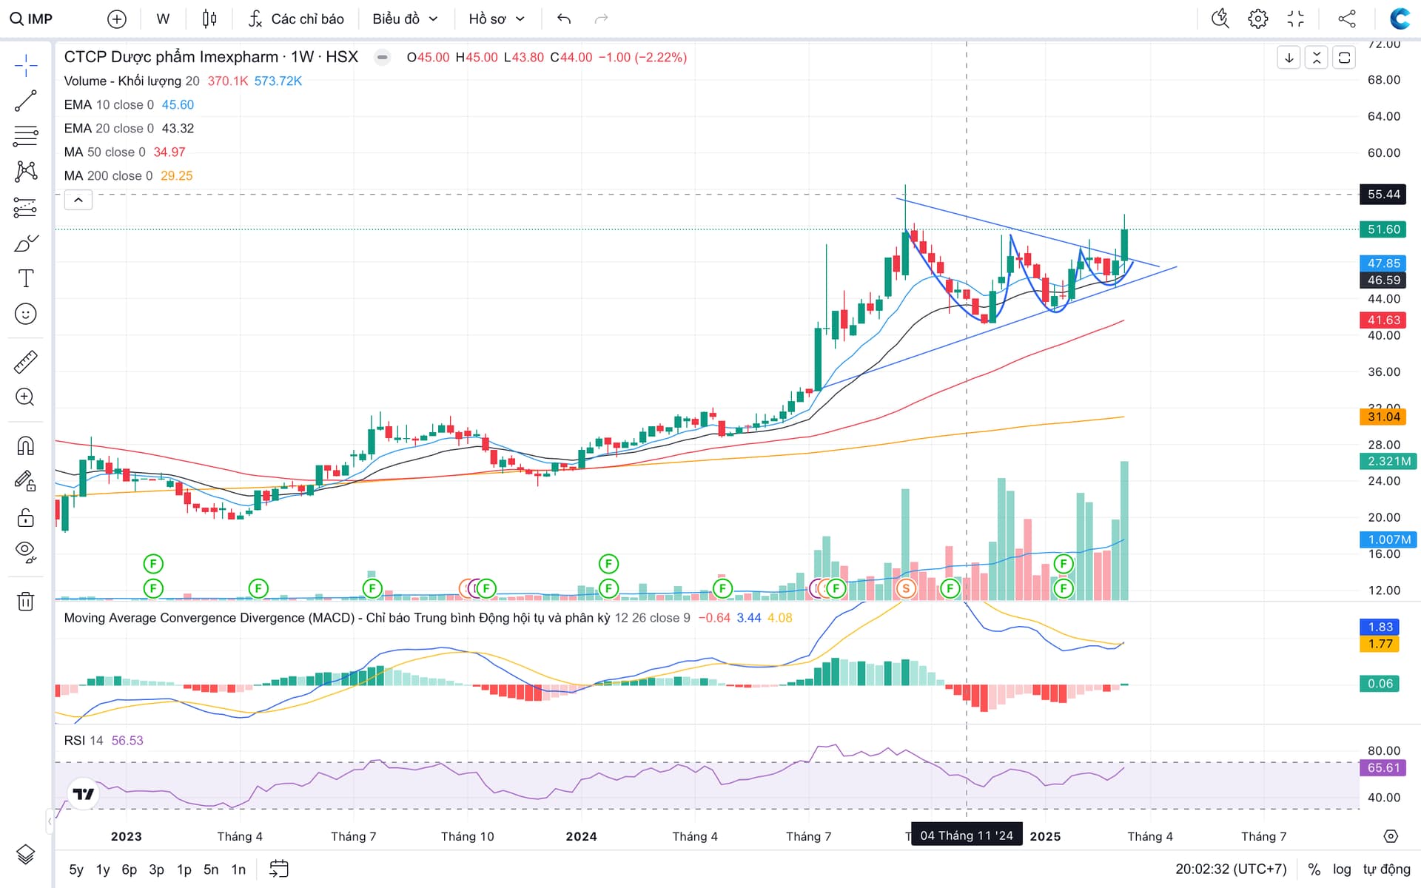Select the text annotation tool

pyautogui.click(x=26, y=278)
